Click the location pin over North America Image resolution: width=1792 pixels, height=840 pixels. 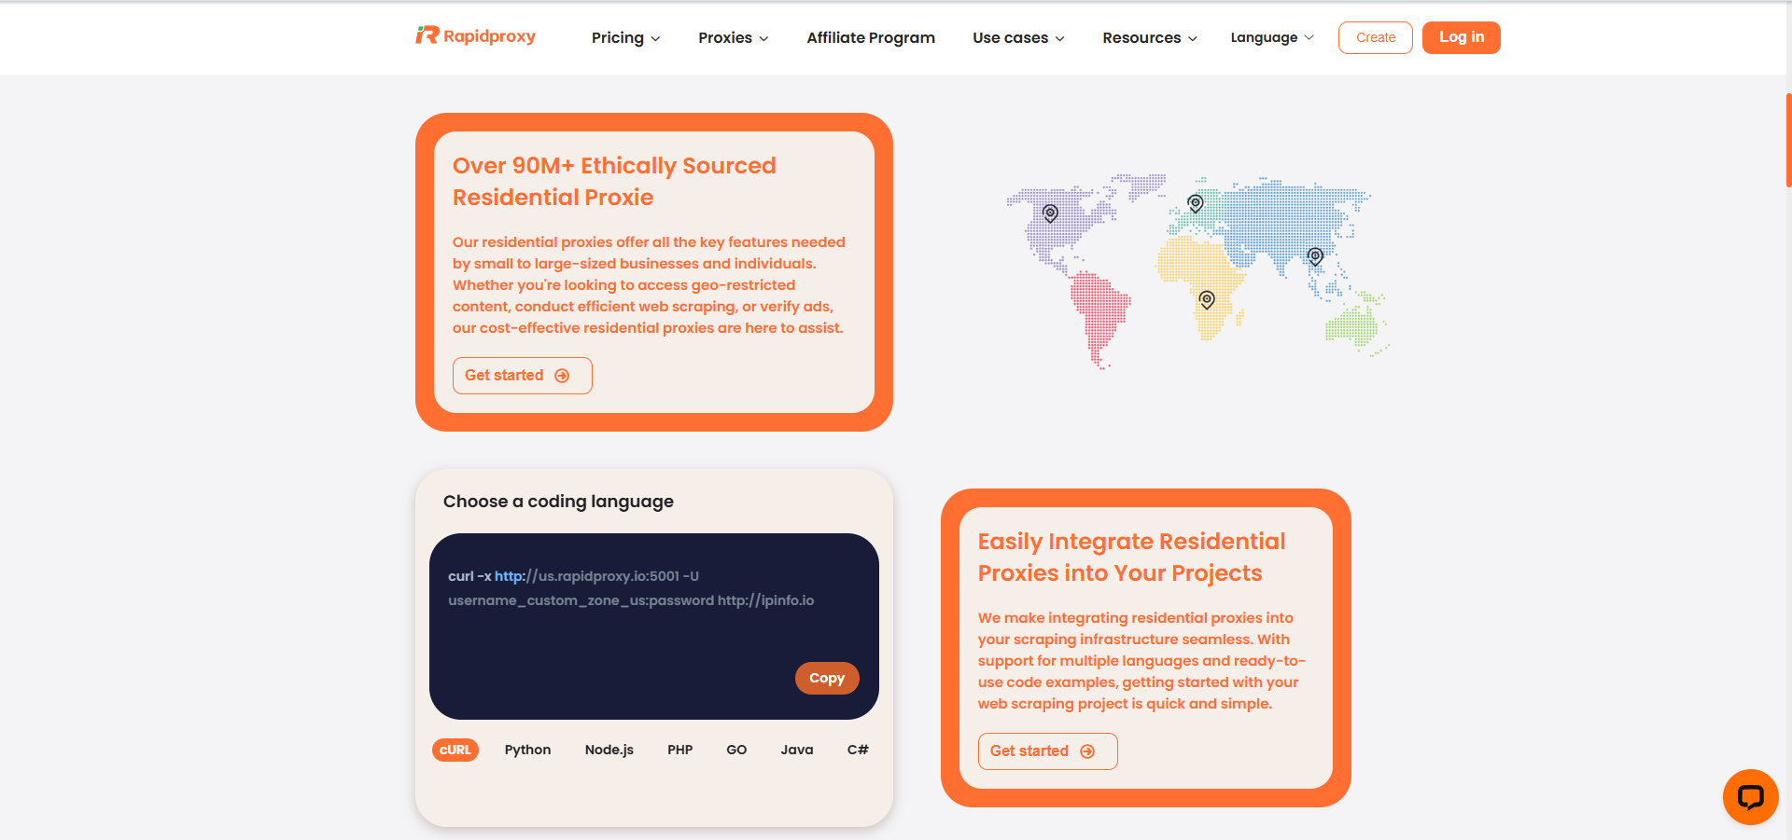click(x=1050, y=212)
